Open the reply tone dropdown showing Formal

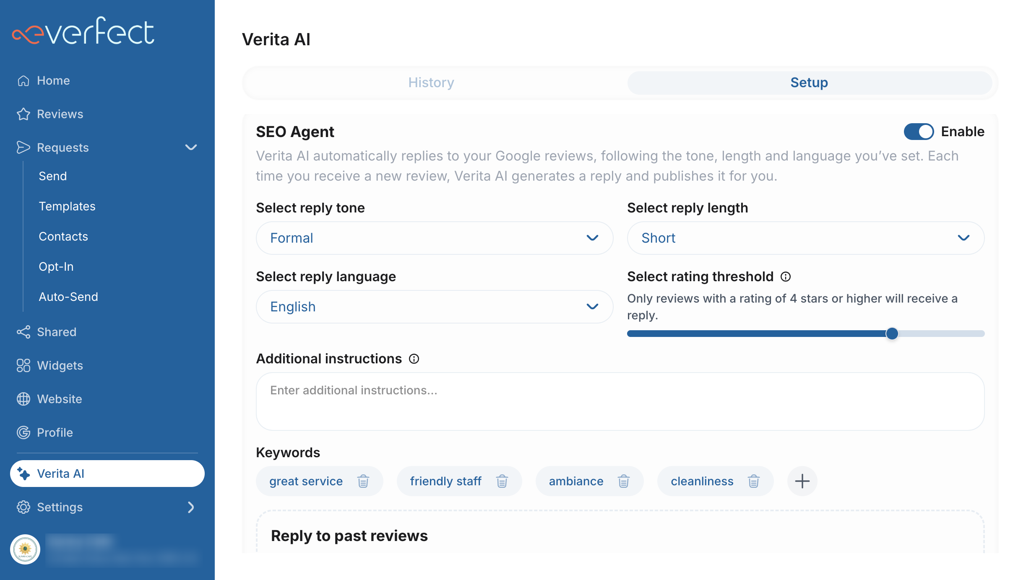coord(435,238)
